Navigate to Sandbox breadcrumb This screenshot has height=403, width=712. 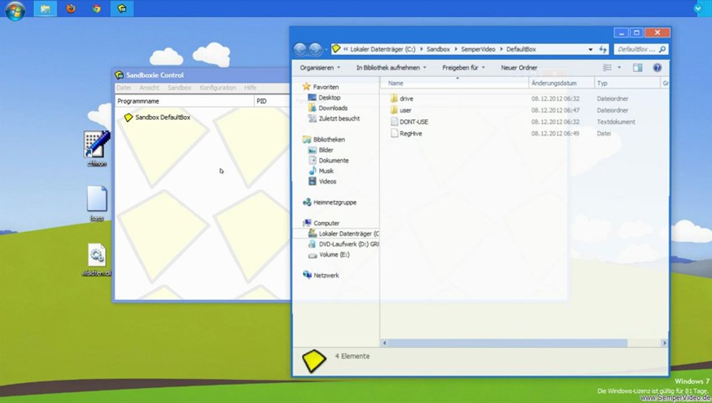pos(438,49)
